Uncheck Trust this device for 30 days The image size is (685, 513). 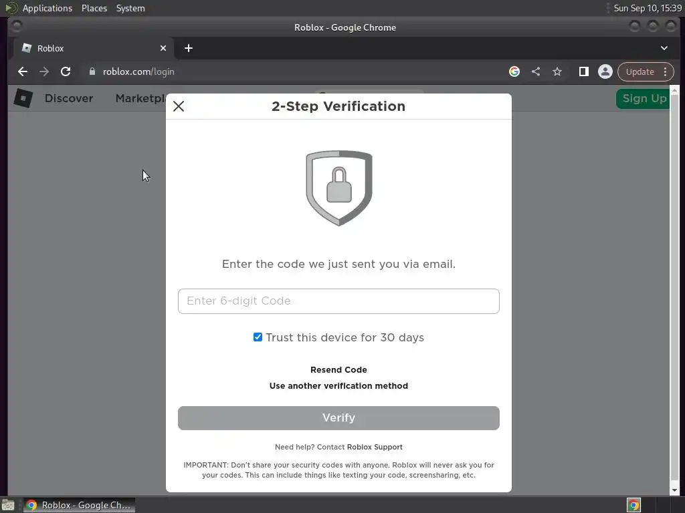point(258,337)
